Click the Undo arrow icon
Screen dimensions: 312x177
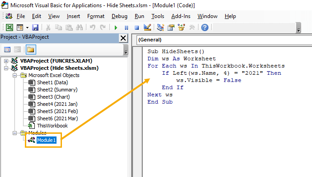click(x=93, y=27)
